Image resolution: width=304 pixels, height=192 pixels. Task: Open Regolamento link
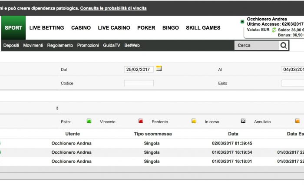click(x=60, y=45)
